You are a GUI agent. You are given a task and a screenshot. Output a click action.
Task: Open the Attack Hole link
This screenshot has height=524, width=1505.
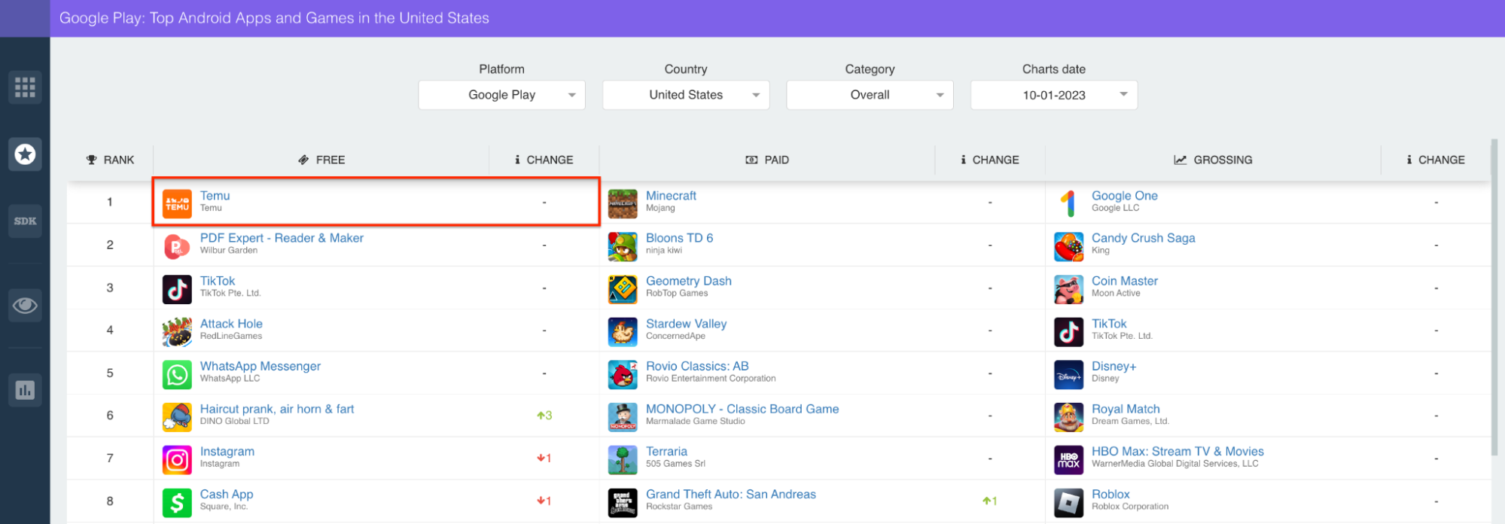pos(231,324)
